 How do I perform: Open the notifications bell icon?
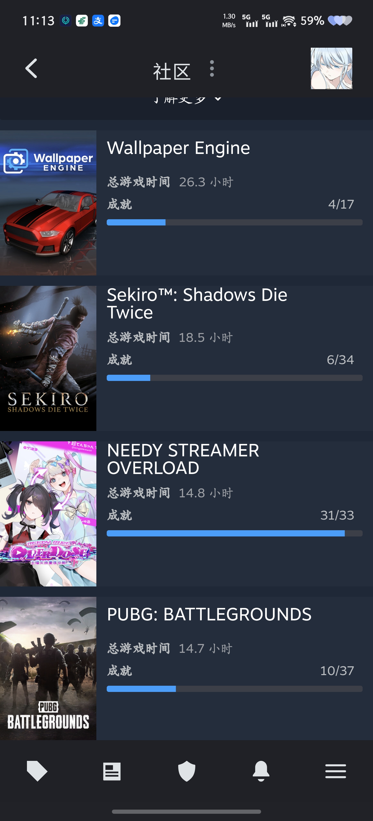click(x=261, y=771)
